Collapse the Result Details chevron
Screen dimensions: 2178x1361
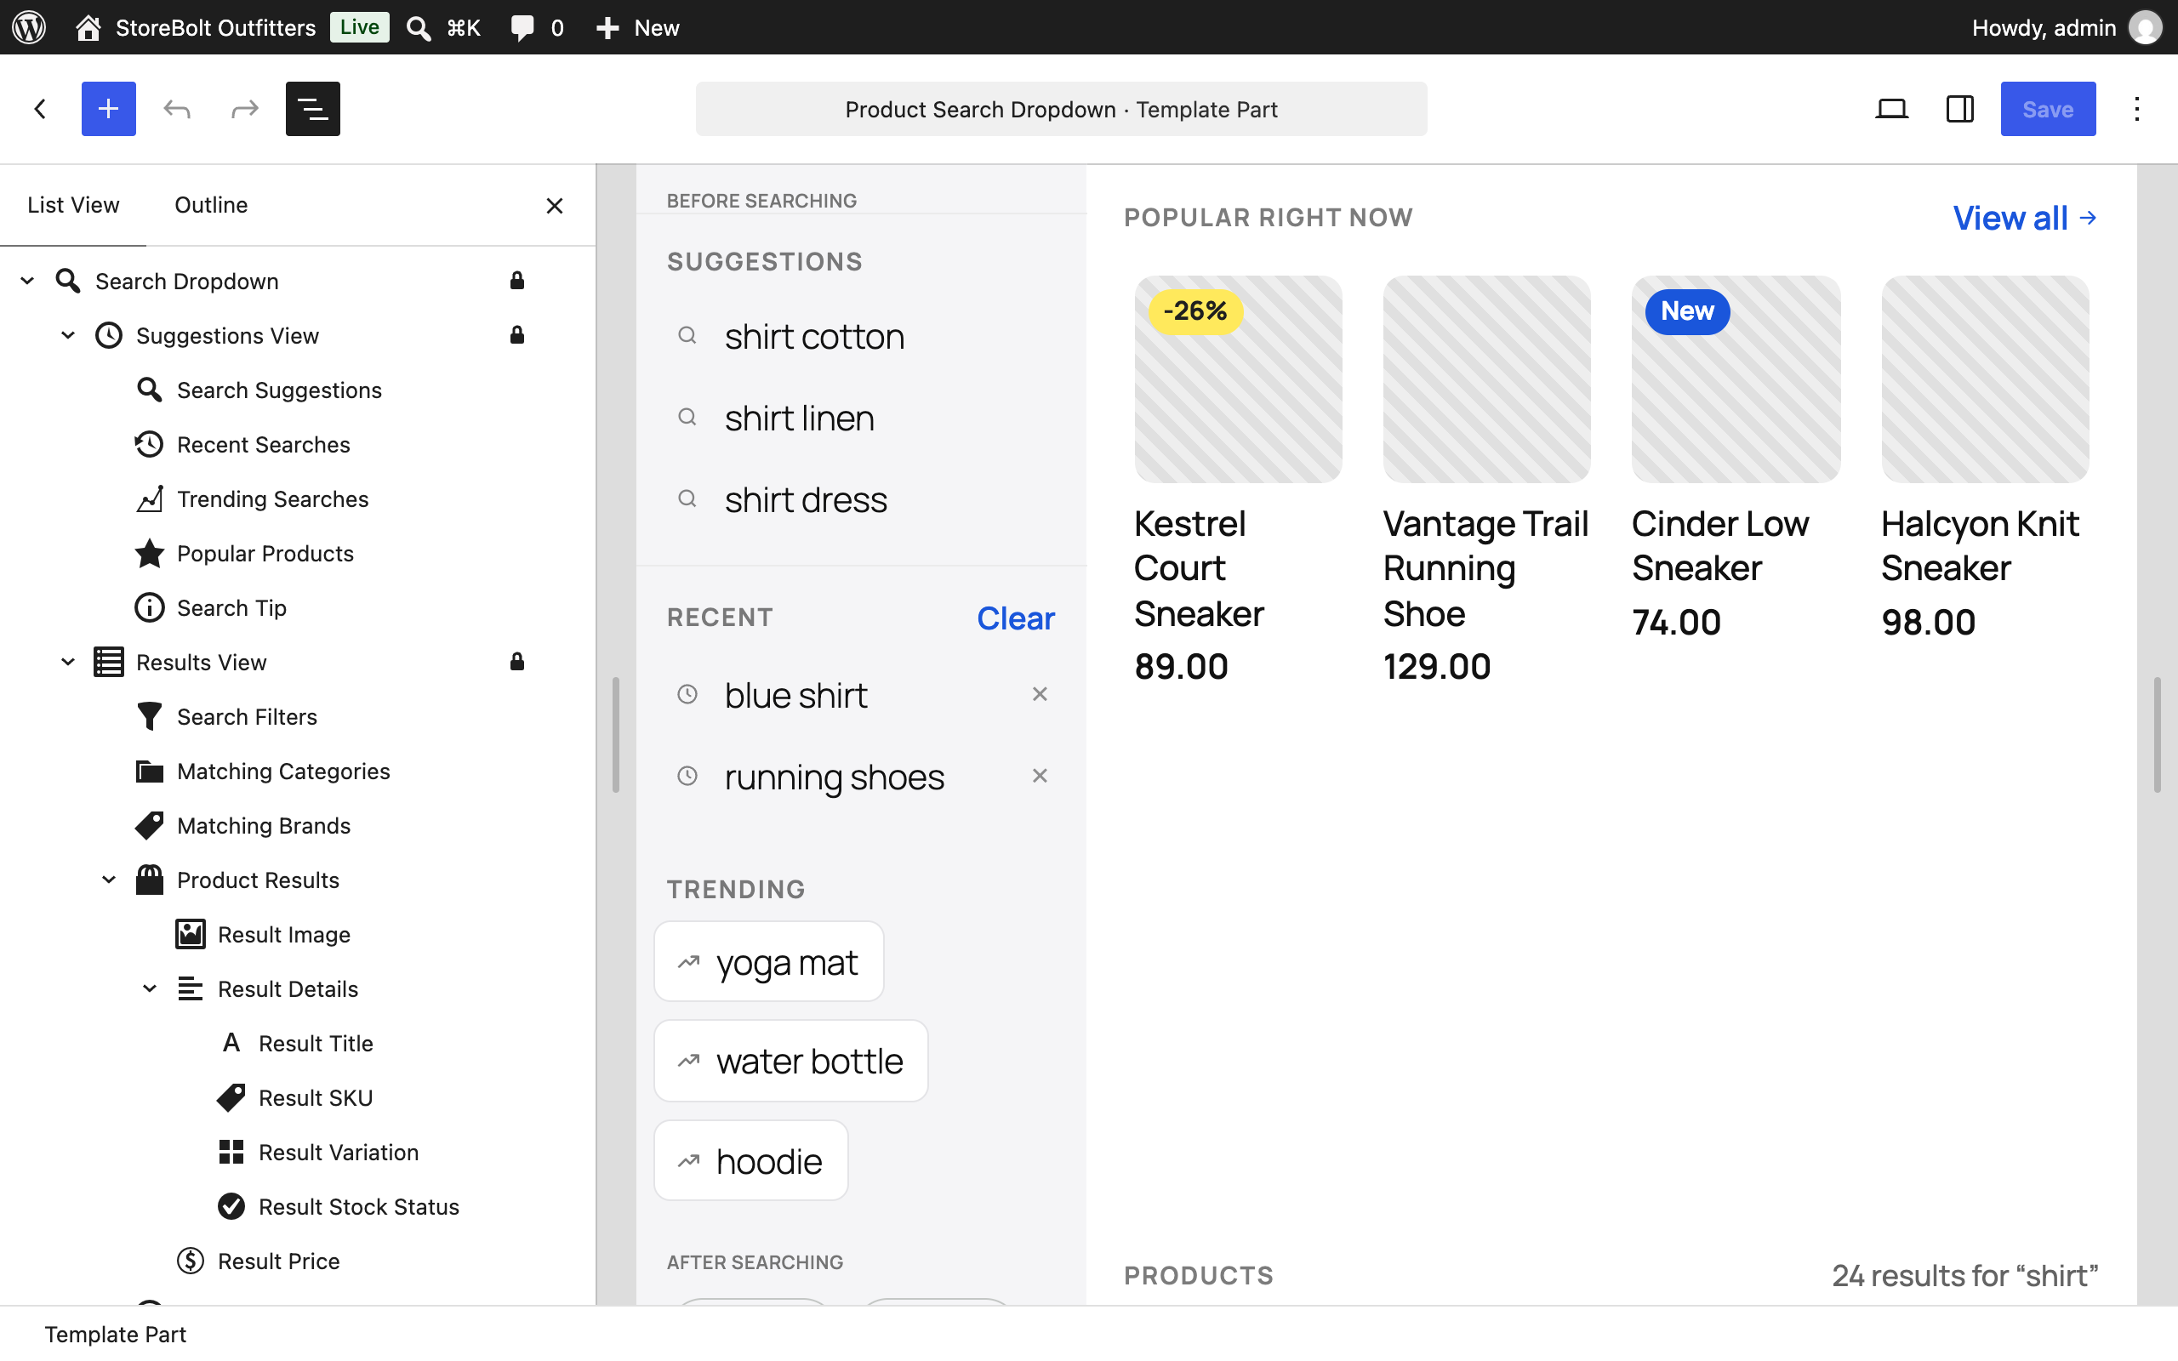(150, 988)
